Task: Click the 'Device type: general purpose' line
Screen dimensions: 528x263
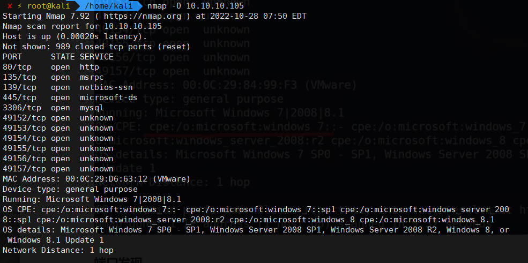Action: click(x=70, y=189)
